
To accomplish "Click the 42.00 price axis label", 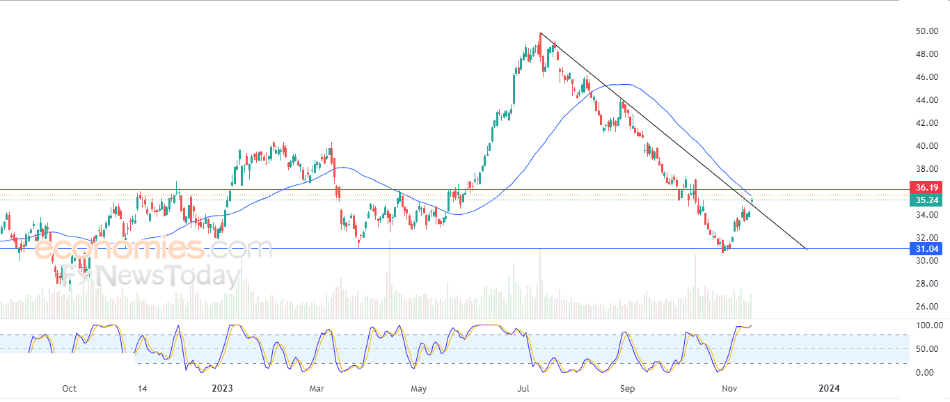I will pyautogui.click(x=926, y=123).
